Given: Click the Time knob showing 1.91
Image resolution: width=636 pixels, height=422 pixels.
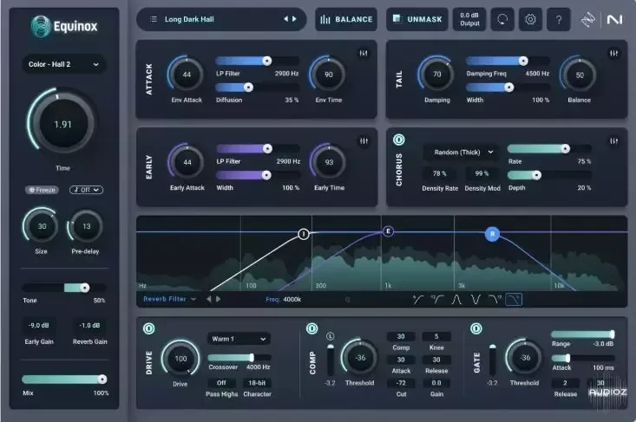Looking at the screenshot, I should 62,124.
